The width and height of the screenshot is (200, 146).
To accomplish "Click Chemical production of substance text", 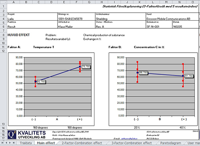I will pos(104,35).
